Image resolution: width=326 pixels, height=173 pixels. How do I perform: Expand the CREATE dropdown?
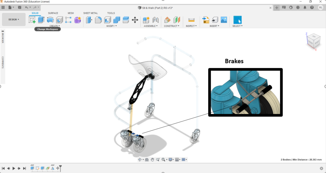click(x=55, y=26)
